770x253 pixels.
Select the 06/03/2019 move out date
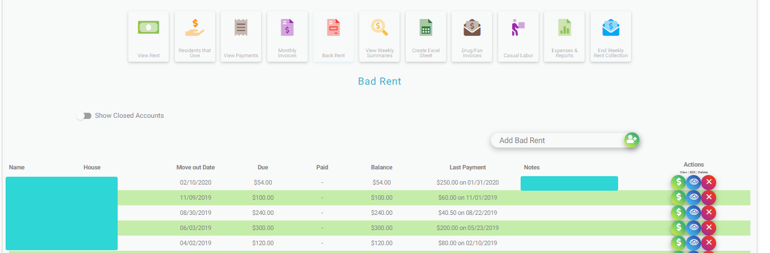pos(196,228)
